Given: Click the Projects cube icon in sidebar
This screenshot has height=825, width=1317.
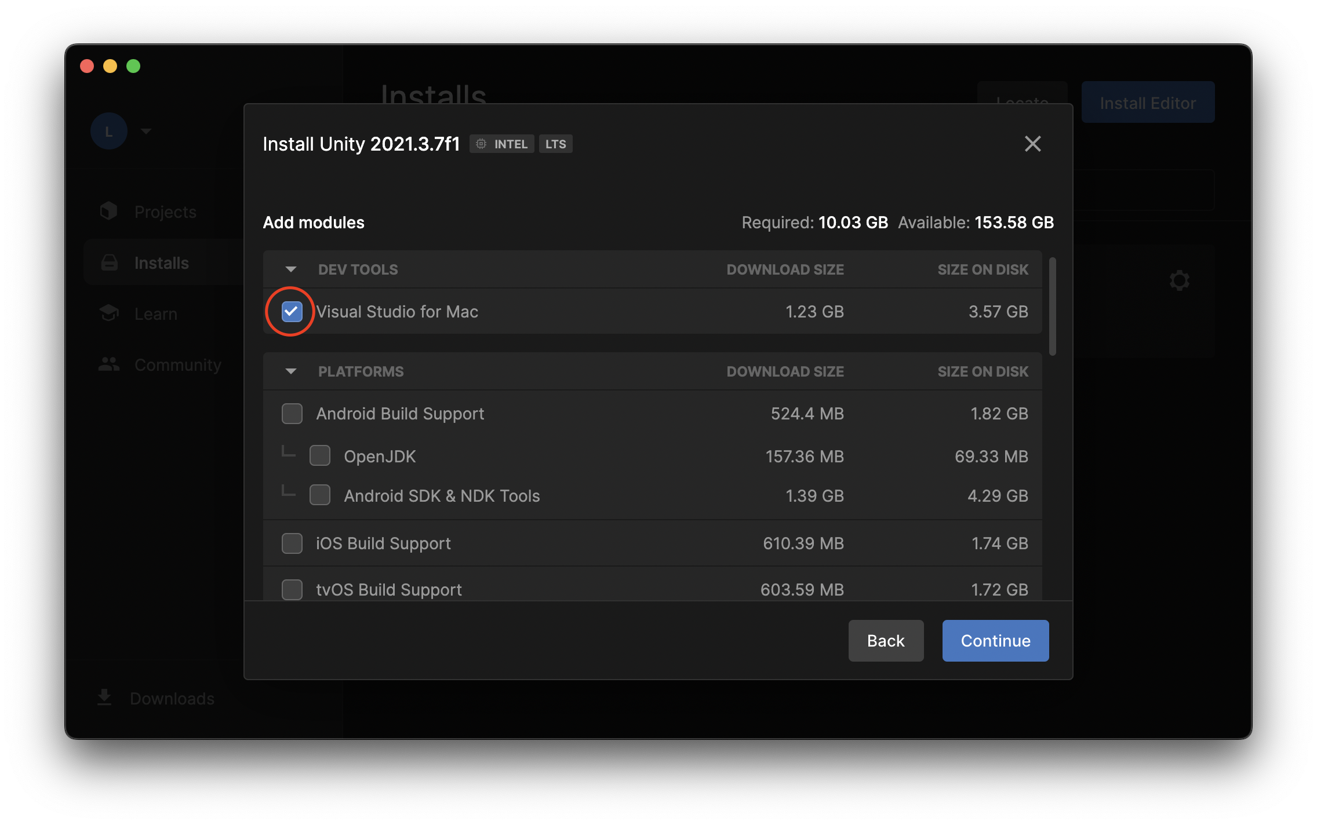Looking at the screenshot, I should [108, 211].
